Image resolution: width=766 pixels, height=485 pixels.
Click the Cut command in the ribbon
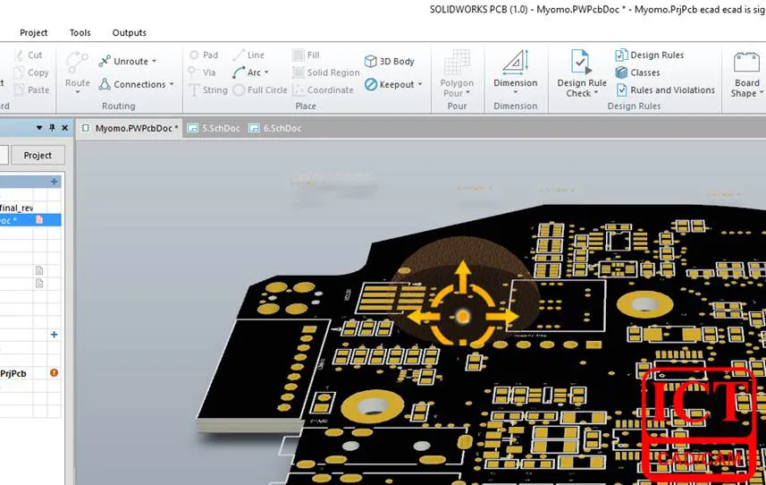[x=29, y=55]
